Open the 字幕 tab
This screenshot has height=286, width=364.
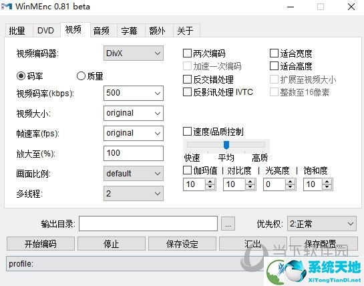coord(131,31)
